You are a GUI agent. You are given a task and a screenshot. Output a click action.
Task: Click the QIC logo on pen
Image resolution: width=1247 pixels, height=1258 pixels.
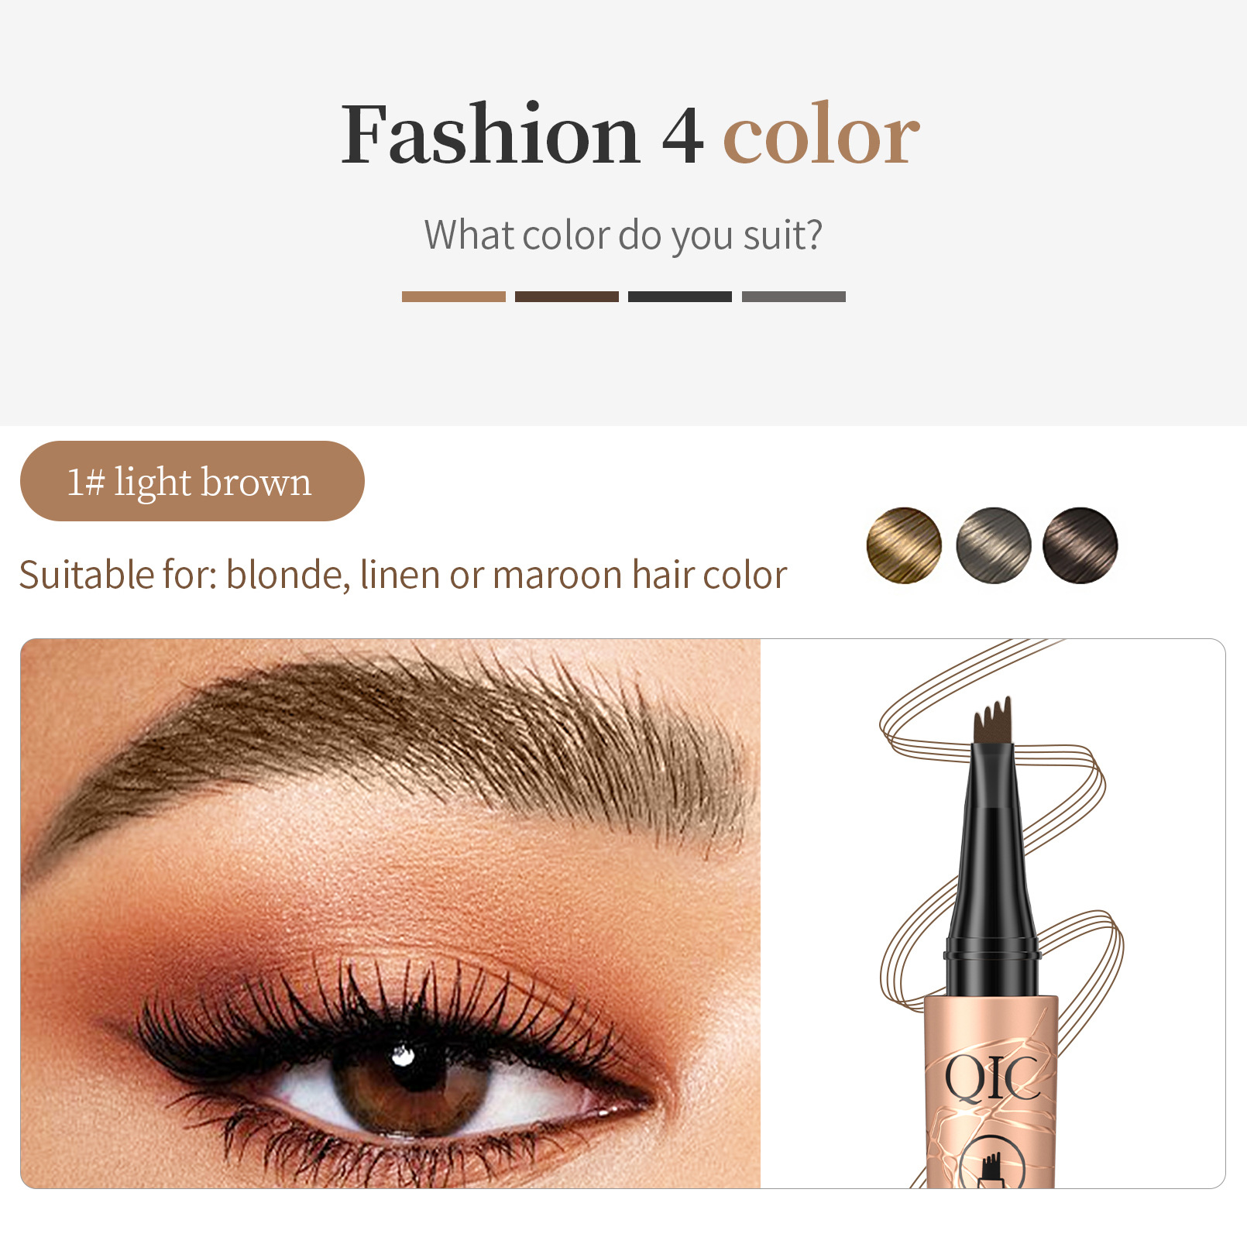pyautogui.click(x=991, y=1079)
